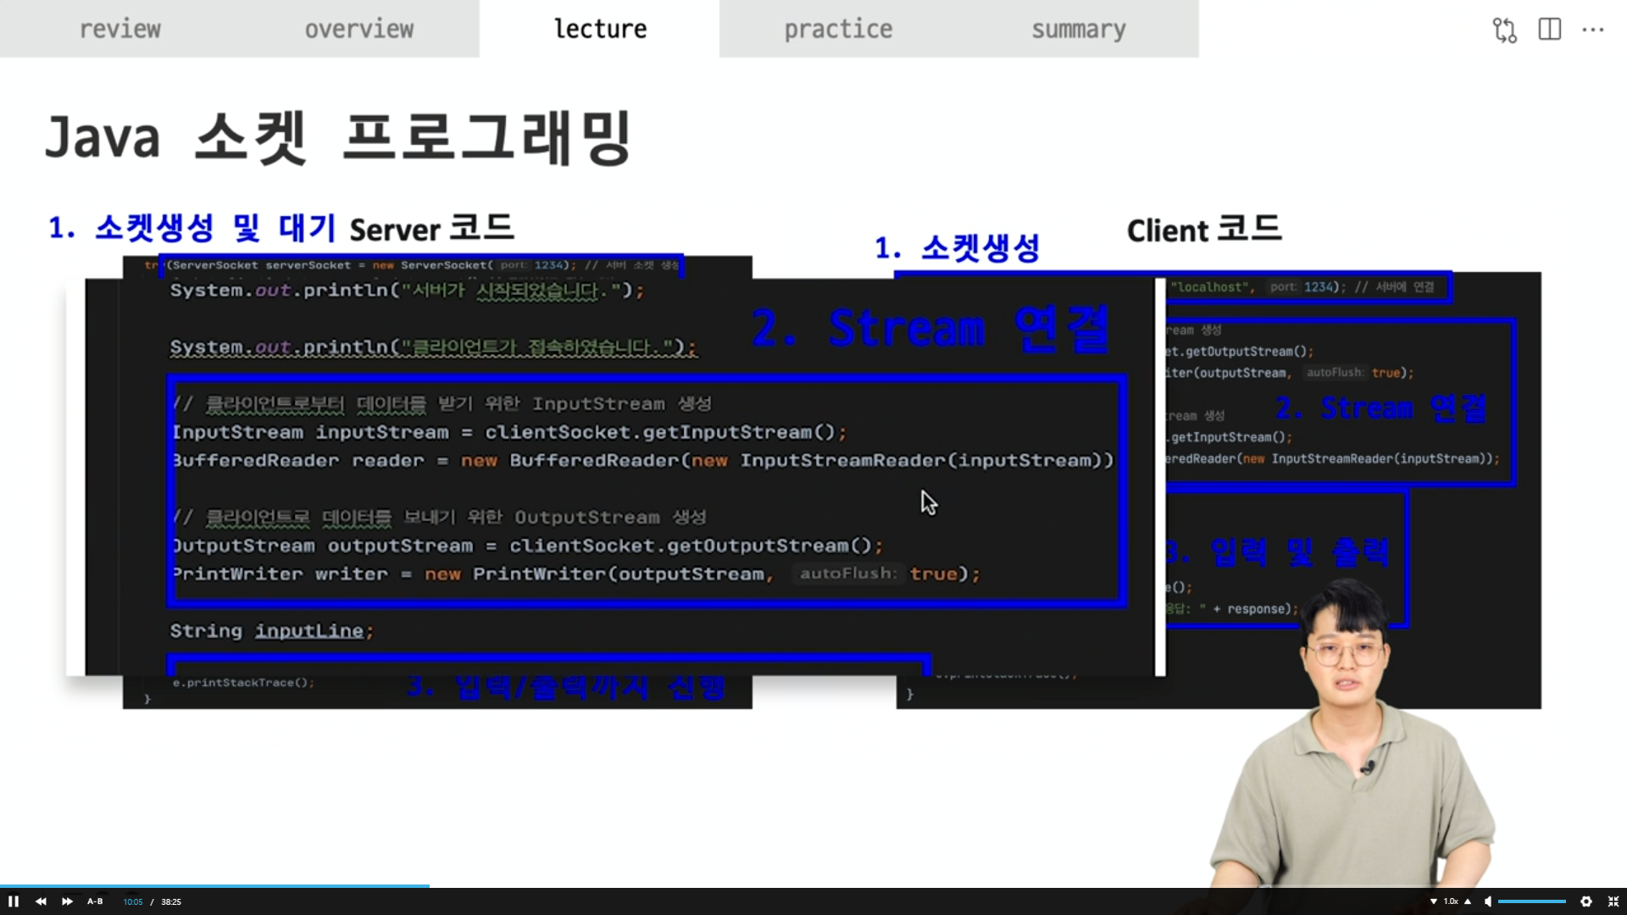Adjust the volume slider
Image resolution: width=1627 pixels, height=915 pixels.
[x=1532, y=901]
